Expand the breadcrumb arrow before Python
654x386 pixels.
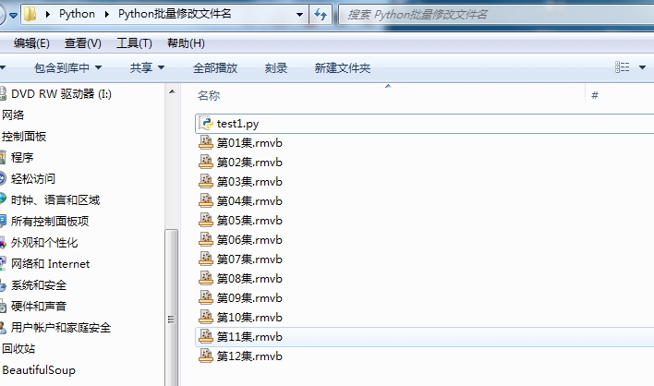pyautogui.click(x=47, y=14)
